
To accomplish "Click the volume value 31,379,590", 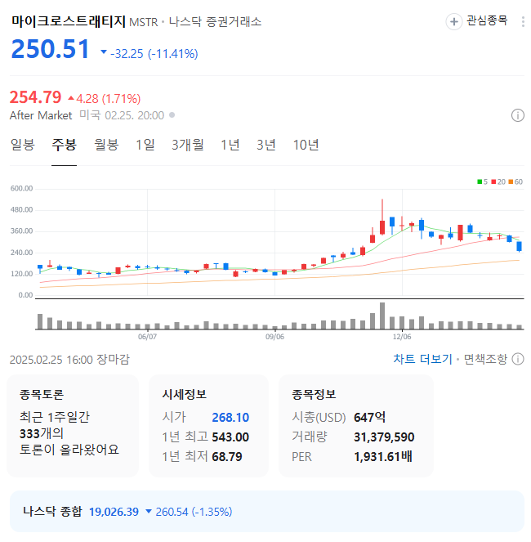I will tap(384, 437).
